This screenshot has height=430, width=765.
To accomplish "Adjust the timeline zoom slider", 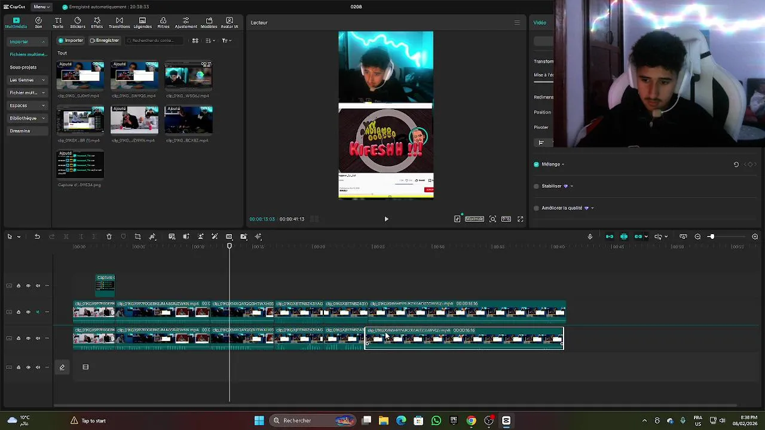I will click(x=711, y=237).
